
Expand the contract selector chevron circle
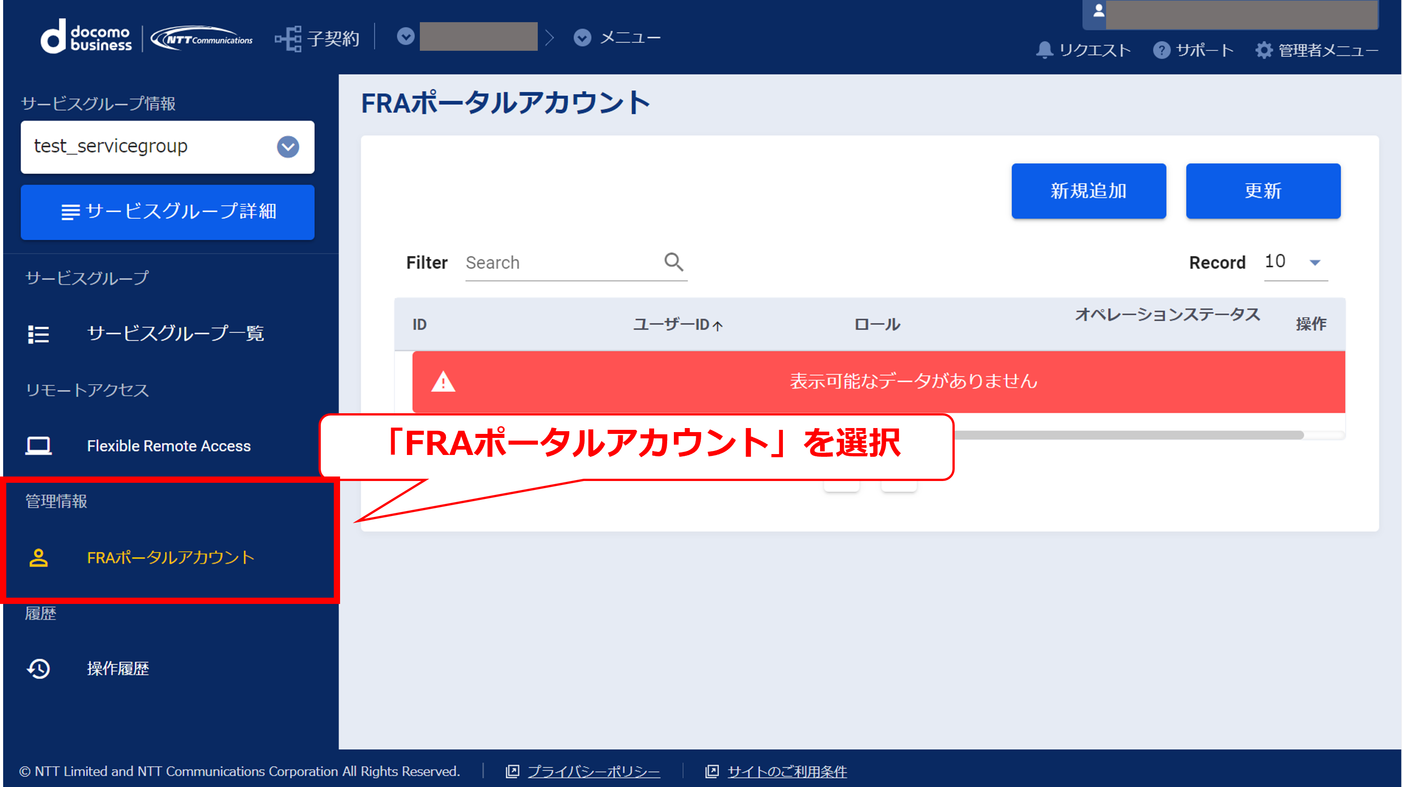(406, 36)
